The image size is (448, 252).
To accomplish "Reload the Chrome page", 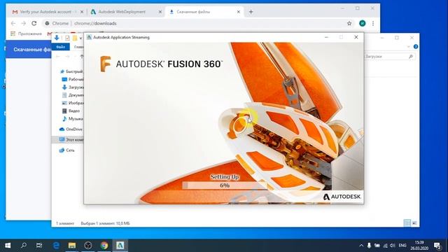I will coord(34,23).
